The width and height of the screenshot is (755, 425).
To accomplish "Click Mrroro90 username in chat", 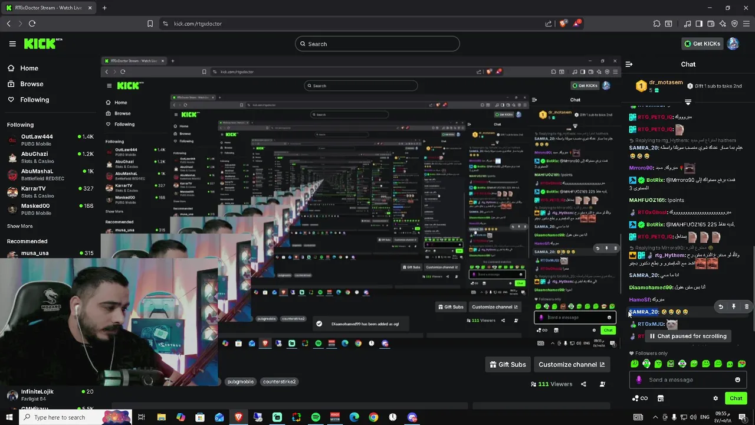I will [x=641, y=168].
